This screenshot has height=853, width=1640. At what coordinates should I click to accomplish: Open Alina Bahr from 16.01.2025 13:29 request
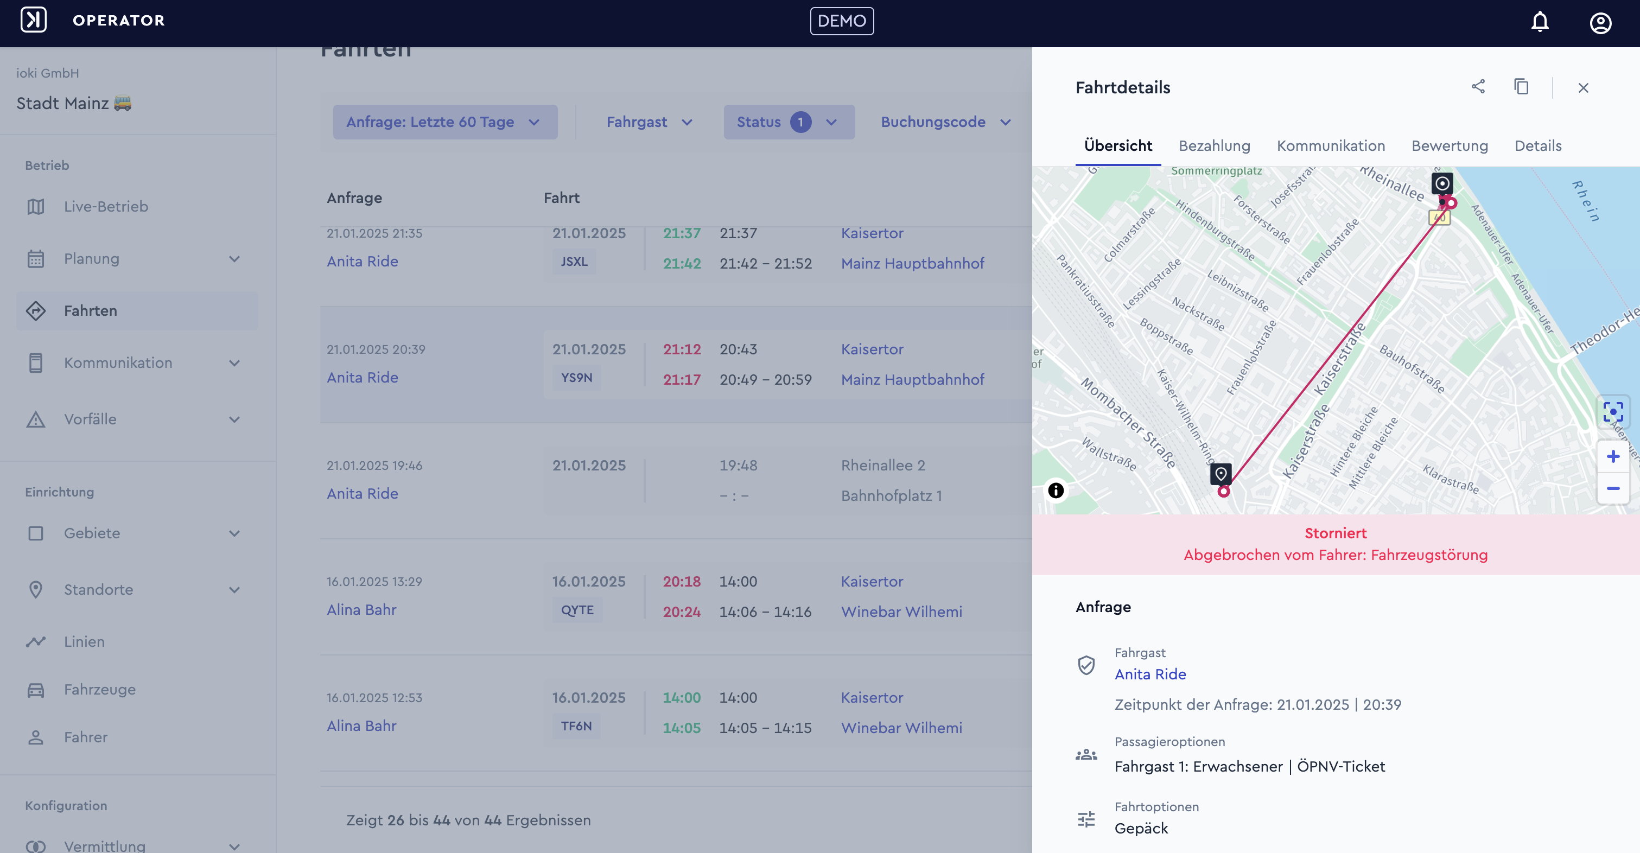[361, 610]
